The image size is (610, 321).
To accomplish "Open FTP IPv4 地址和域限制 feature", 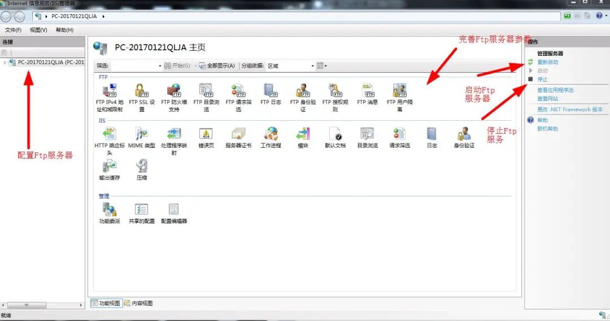I will (x=110, y=98).
